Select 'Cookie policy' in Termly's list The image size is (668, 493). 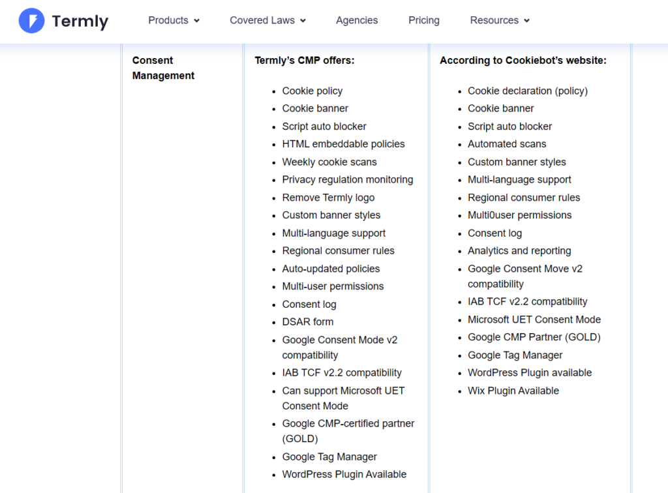point(312,91)
